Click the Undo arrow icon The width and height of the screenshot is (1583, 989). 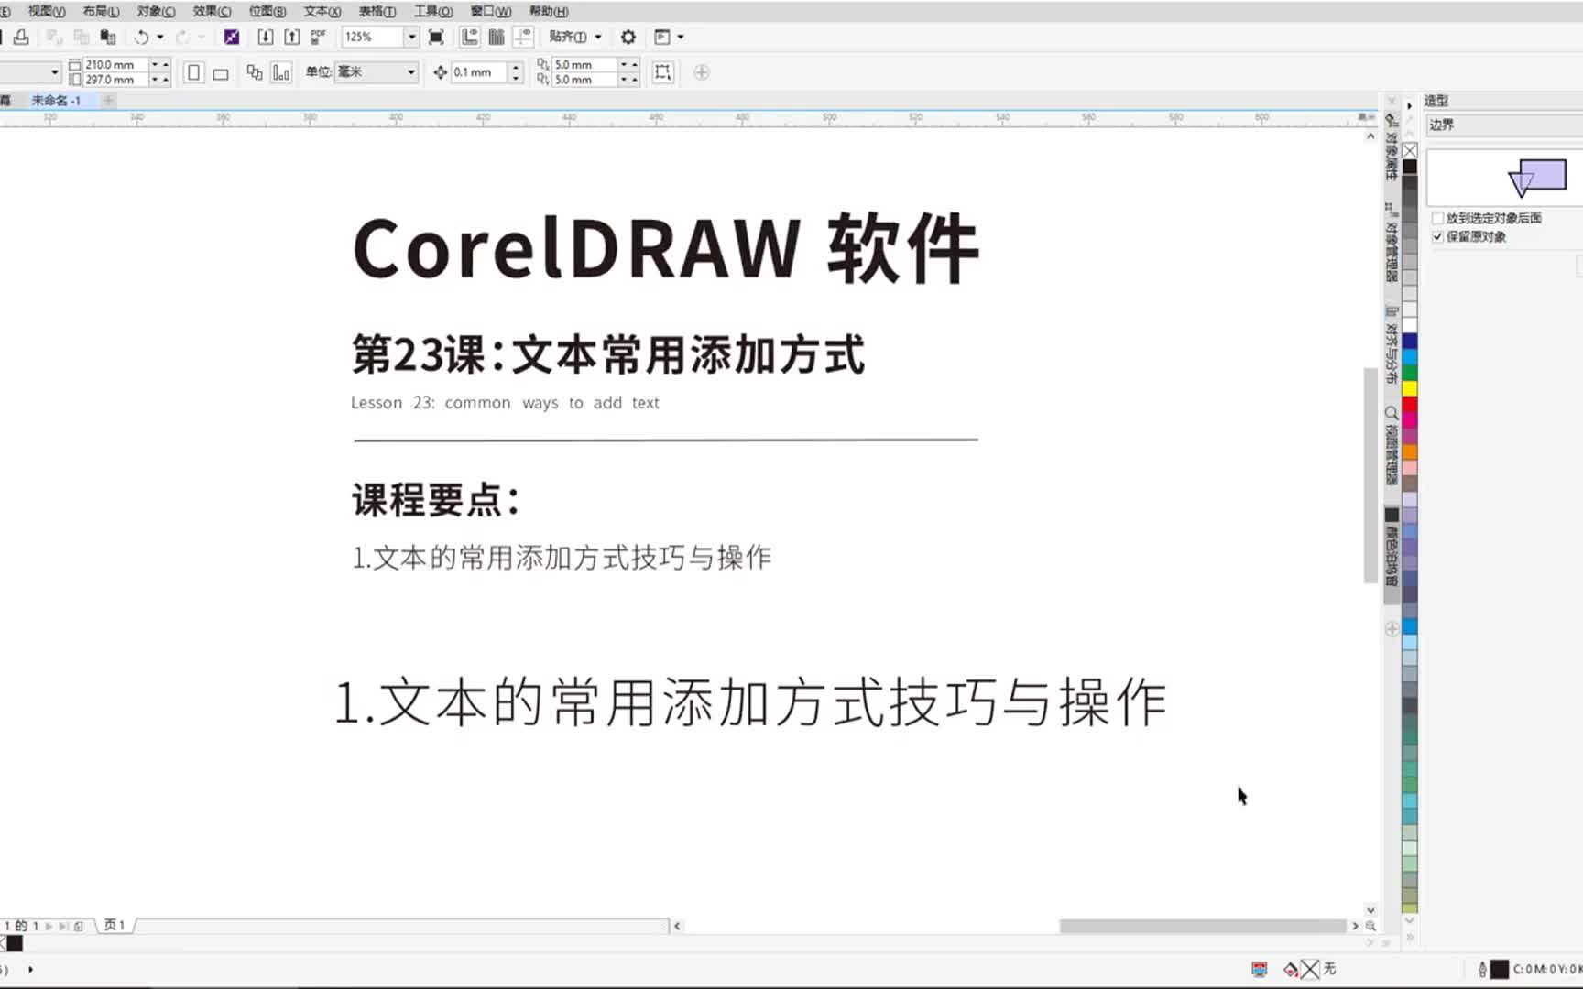pyautogui.click(x=141, y=37)
